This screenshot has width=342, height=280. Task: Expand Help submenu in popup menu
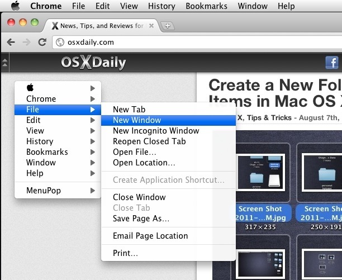coord(58,173)
